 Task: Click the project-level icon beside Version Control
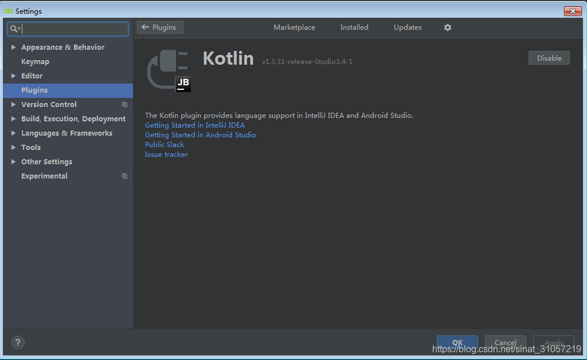124,105
